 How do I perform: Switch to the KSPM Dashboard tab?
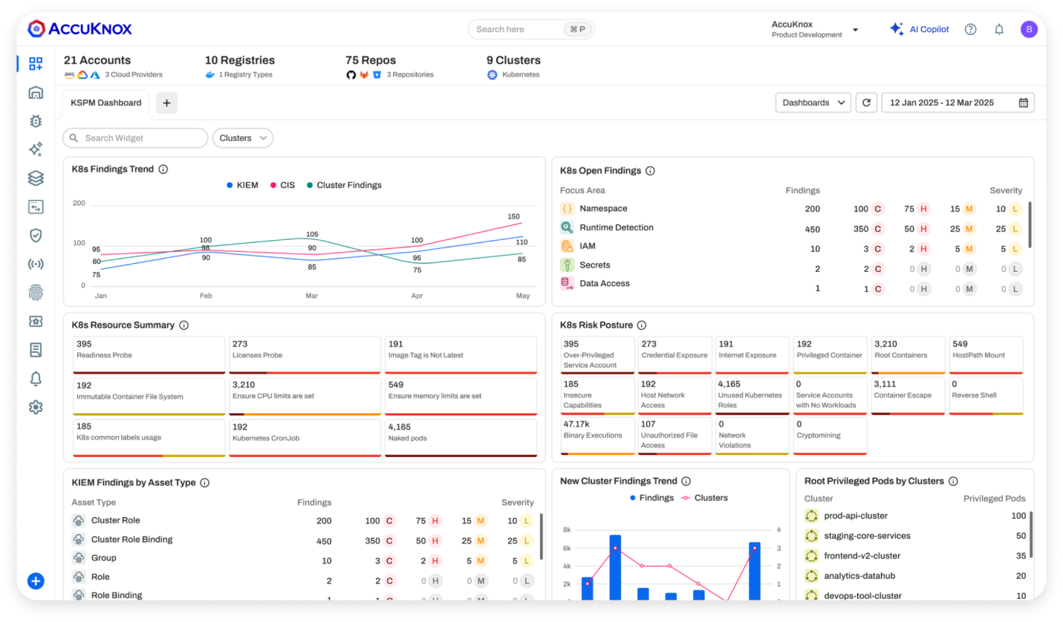pyautogui.click(x=105, y=103)
